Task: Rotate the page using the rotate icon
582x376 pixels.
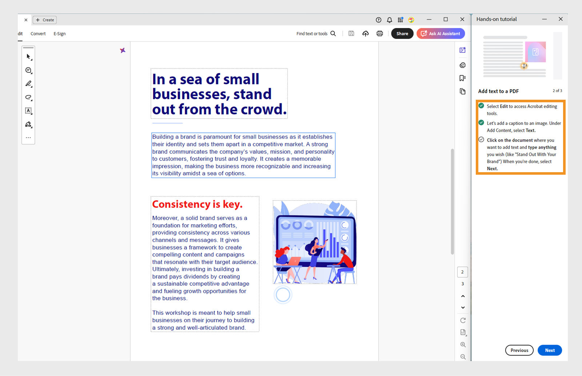Action: [x=463, y=320]
